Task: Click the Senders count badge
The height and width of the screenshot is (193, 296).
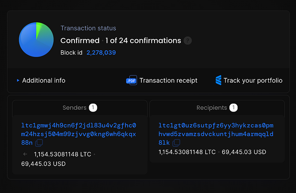Action: point(93,108)
